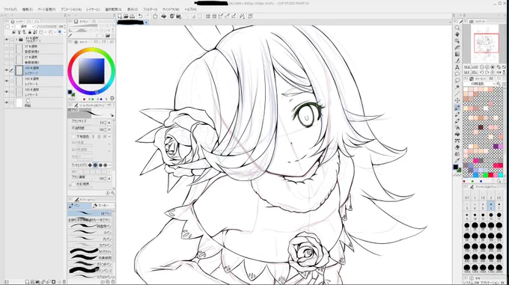Select the Auto select wand tool

457,88
